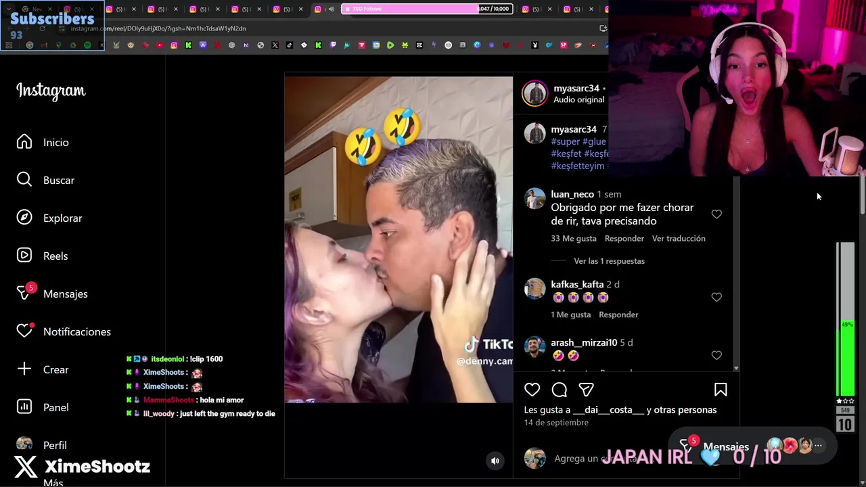Open Spotify bookmark in bookmarks bar

[x=87, y=45]
